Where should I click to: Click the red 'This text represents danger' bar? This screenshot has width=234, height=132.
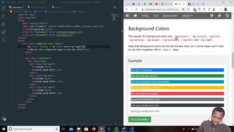[x=177, y=93]
